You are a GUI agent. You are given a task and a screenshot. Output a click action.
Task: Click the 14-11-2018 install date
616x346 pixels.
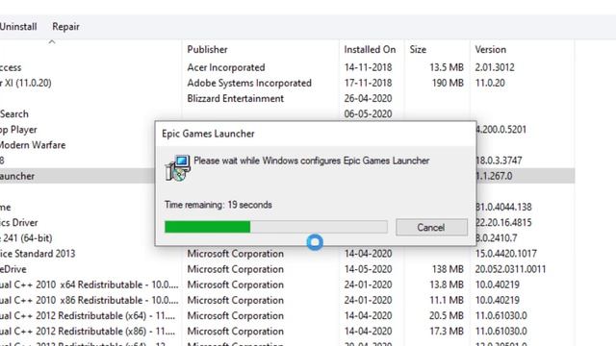pos(368,67)
